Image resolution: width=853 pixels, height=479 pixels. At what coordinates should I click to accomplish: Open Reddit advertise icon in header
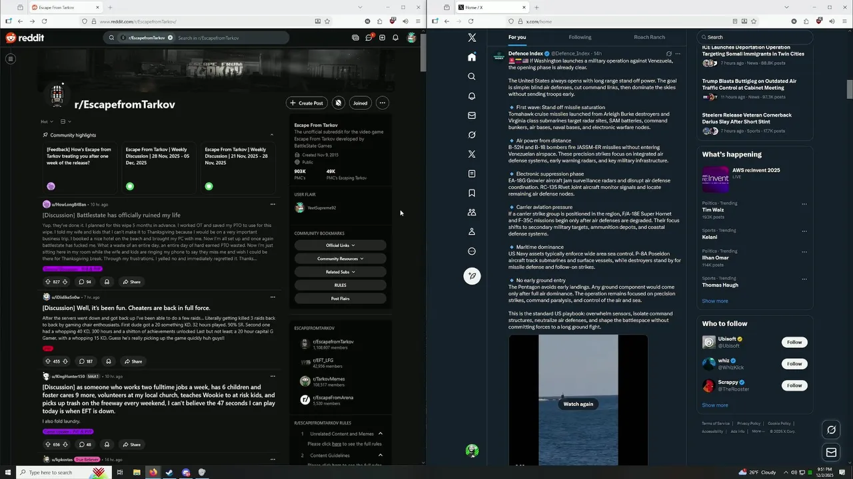(x=355, y=38)
